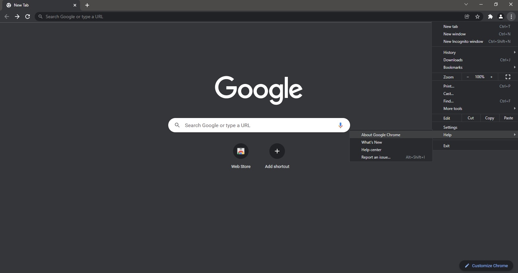Click the search icon in the address bar
This screenshot has width=518, height=273.
point(41,17)
